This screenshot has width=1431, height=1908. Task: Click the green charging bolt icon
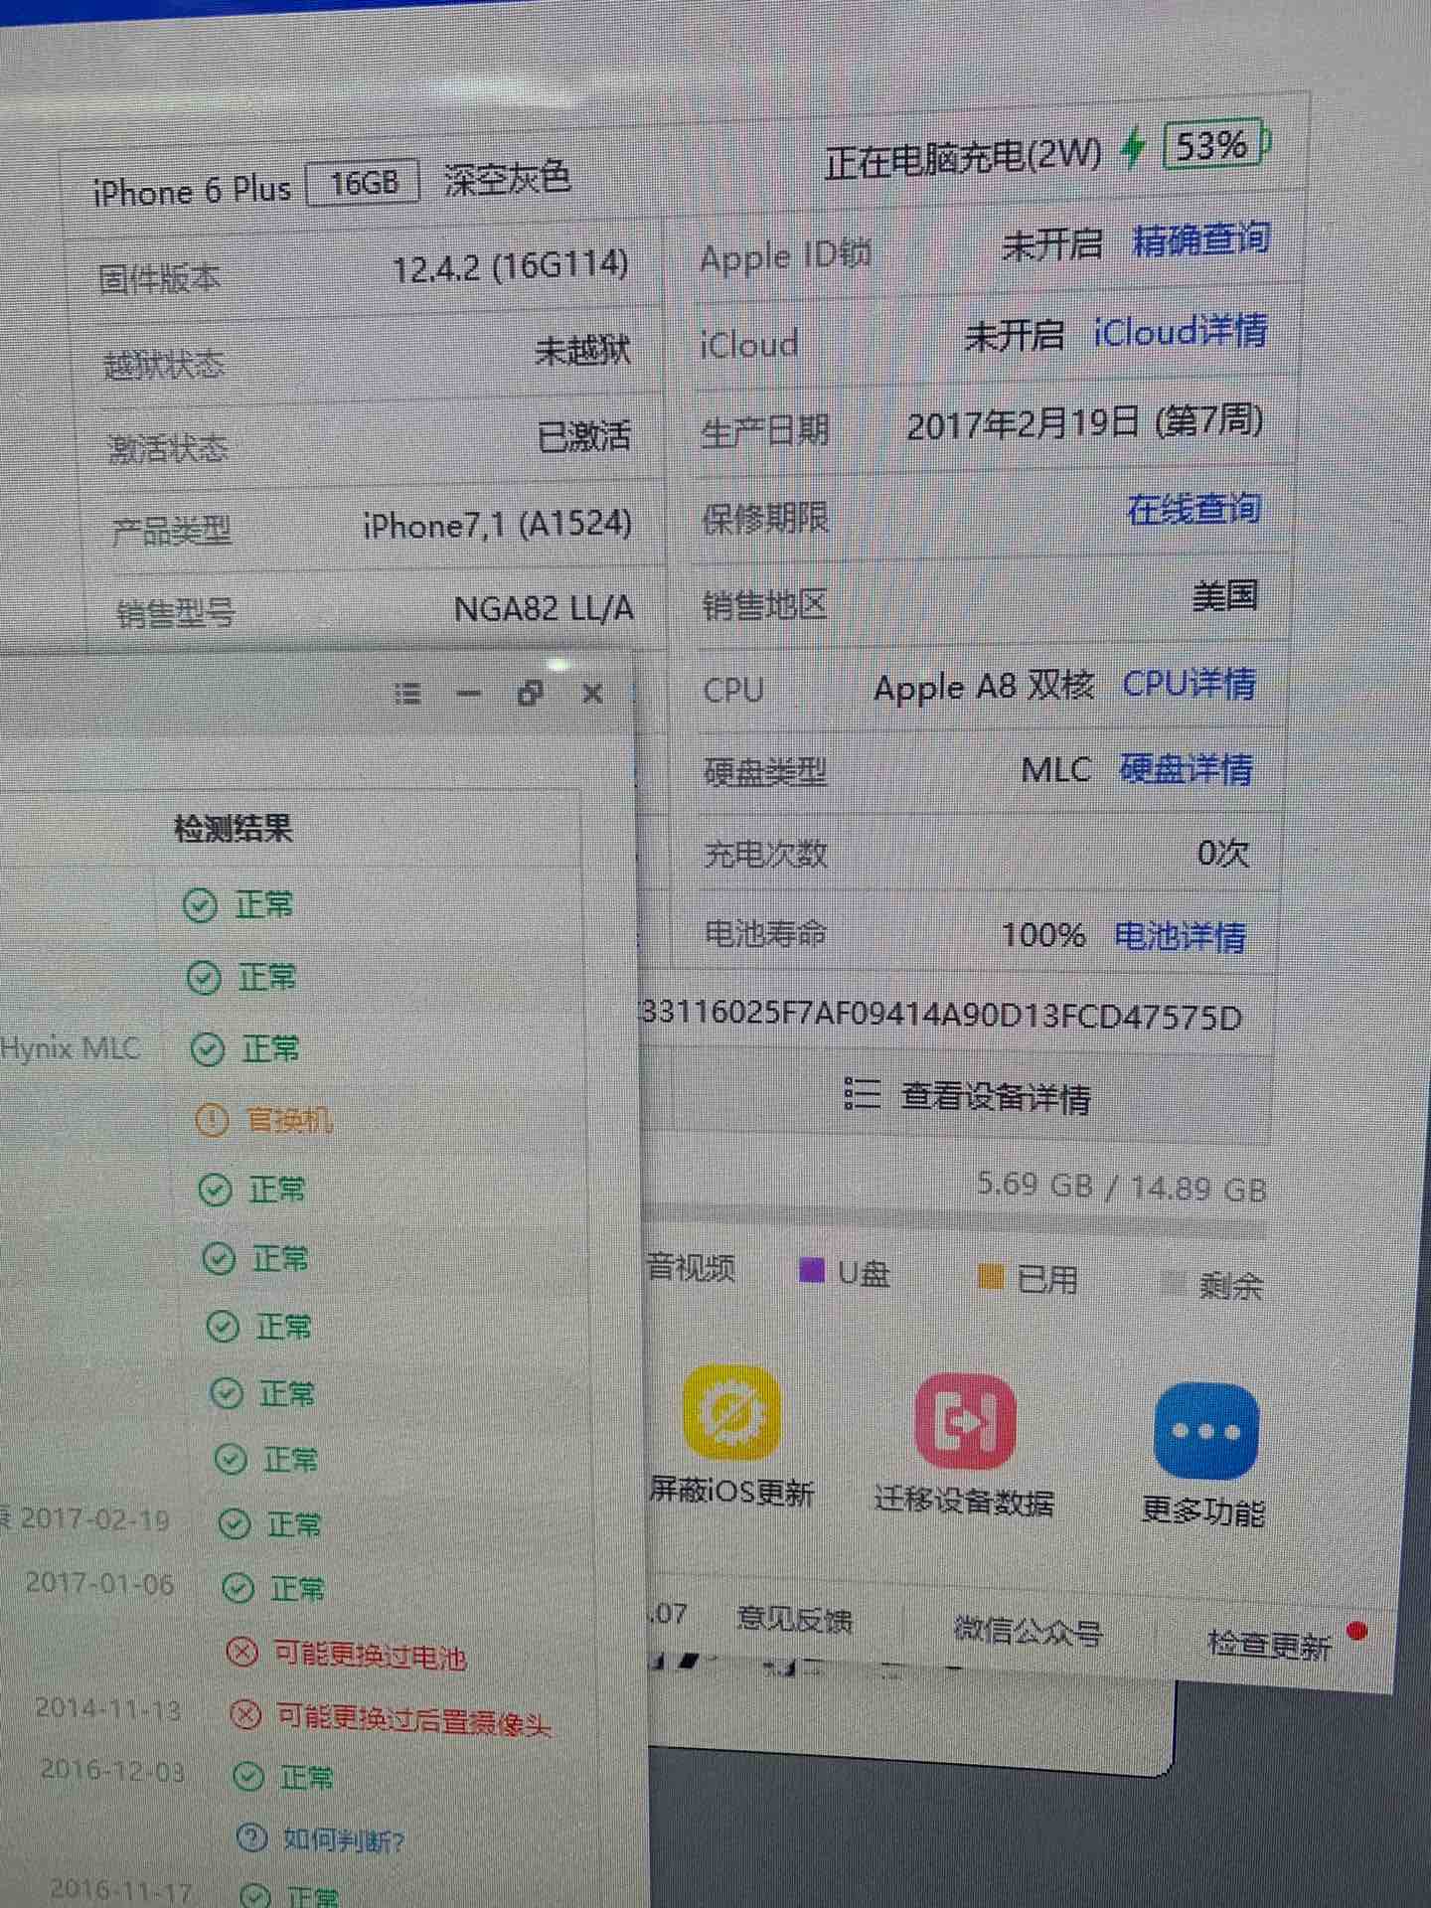coord(1132,149)
